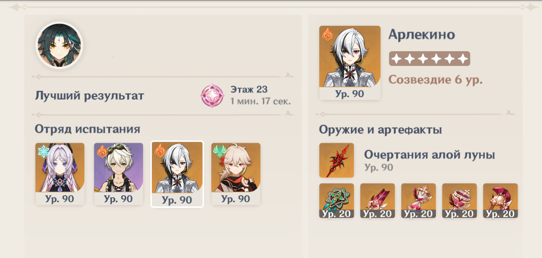Open the hourglass sands artifact icon
The image size is (542, 258).
click(418, 201)
